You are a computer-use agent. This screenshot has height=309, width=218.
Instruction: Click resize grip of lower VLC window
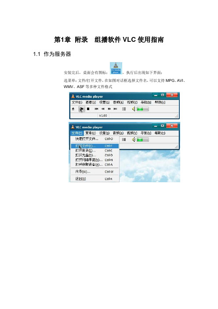(x=177, y=147)
